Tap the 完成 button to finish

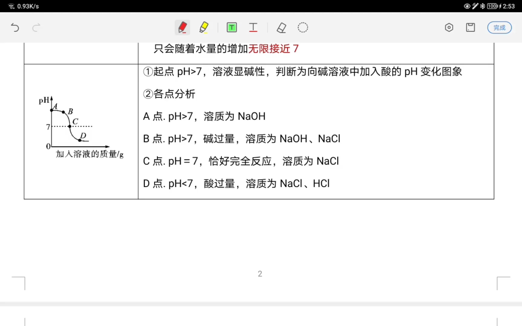point(499,27)
